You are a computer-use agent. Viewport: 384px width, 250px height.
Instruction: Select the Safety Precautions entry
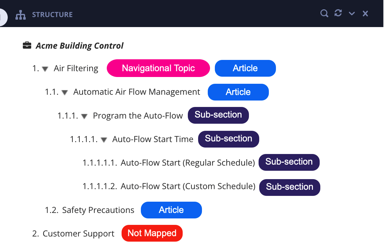coord(98,210)
